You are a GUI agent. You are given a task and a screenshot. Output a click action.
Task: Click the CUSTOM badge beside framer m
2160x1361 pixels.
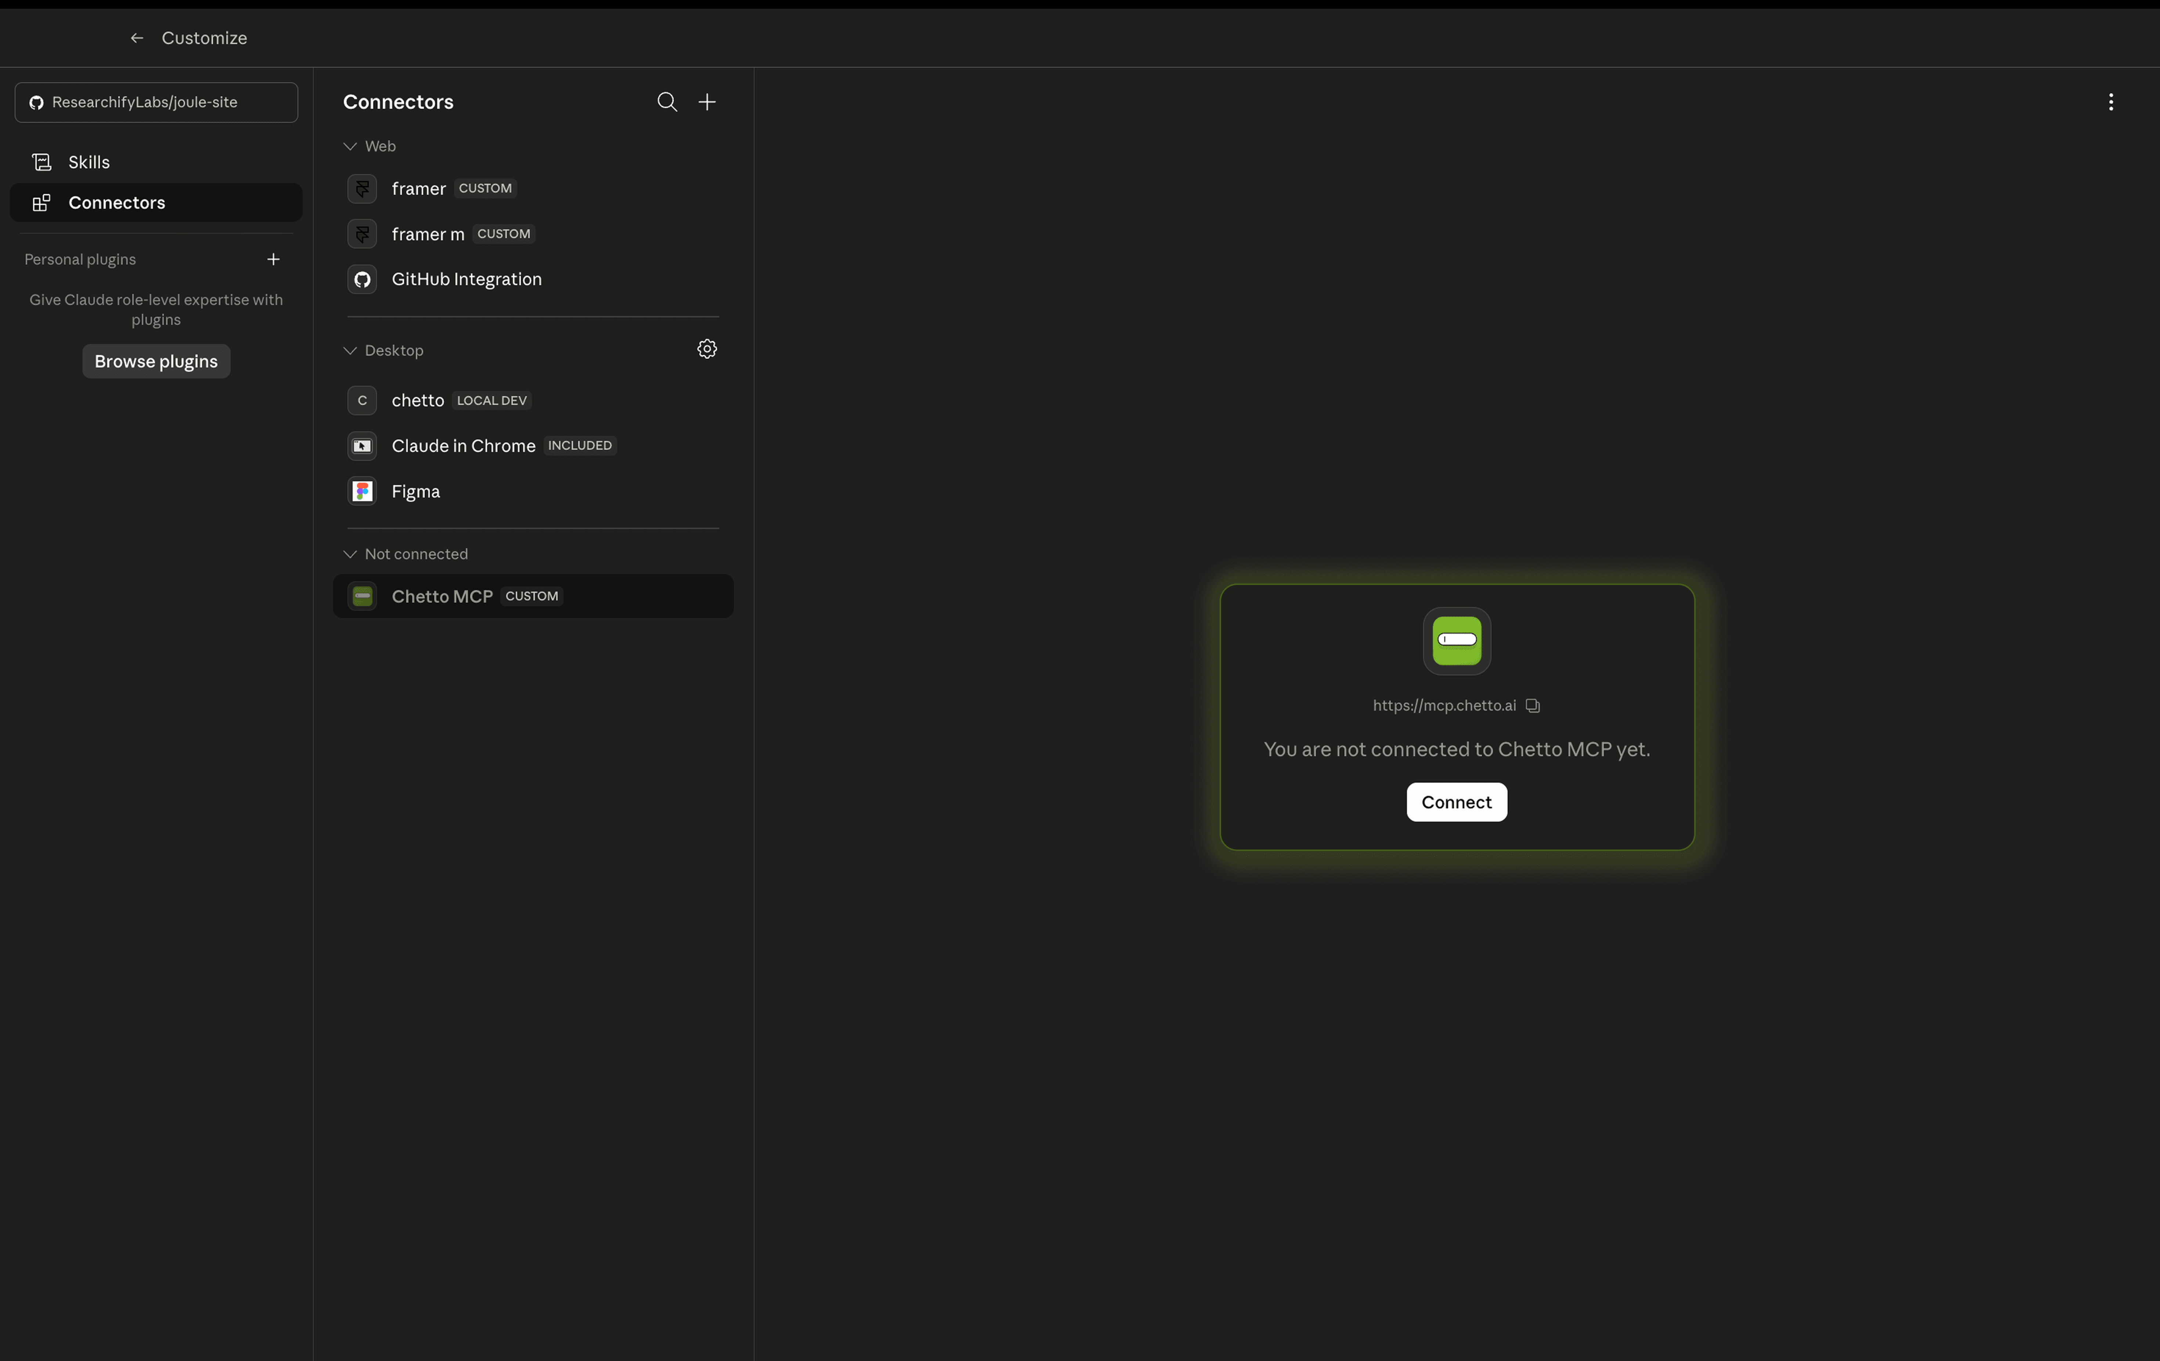[x=504, y=234]
